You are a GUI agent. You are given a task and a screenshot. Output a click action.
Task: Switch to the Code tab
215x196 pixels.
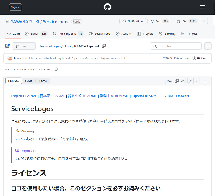pyautogui.click(x=13, y=34)
